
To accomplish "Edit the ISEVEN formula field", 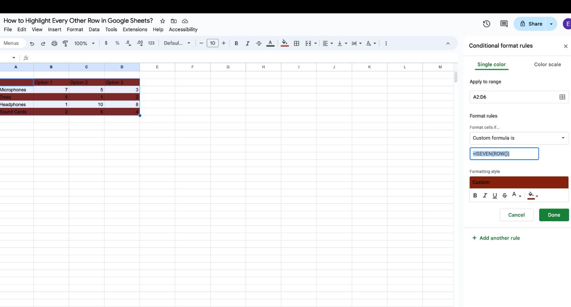I will tap(504, 153).
